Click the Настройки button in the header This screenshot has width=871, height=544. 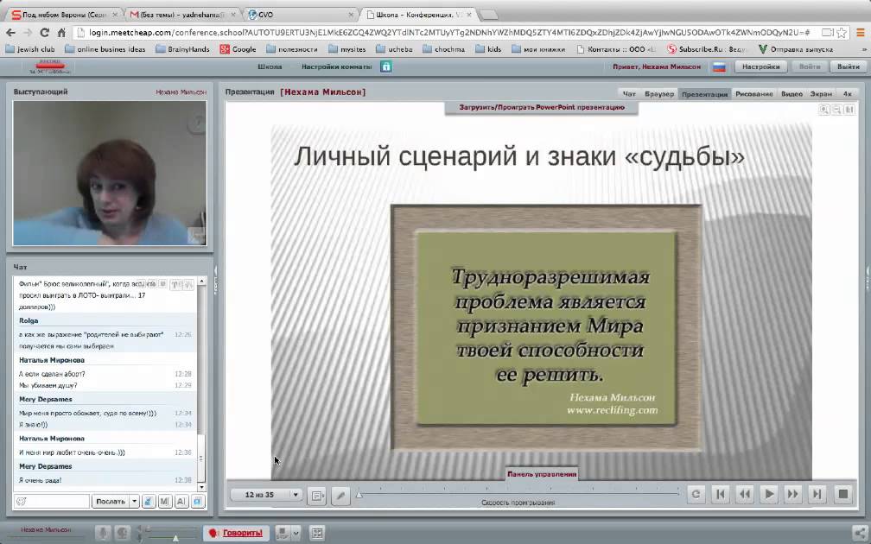(760, 66)
